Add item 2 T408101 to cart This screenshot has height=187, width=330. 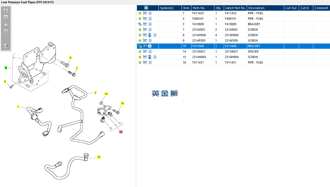tap(145, 19)
